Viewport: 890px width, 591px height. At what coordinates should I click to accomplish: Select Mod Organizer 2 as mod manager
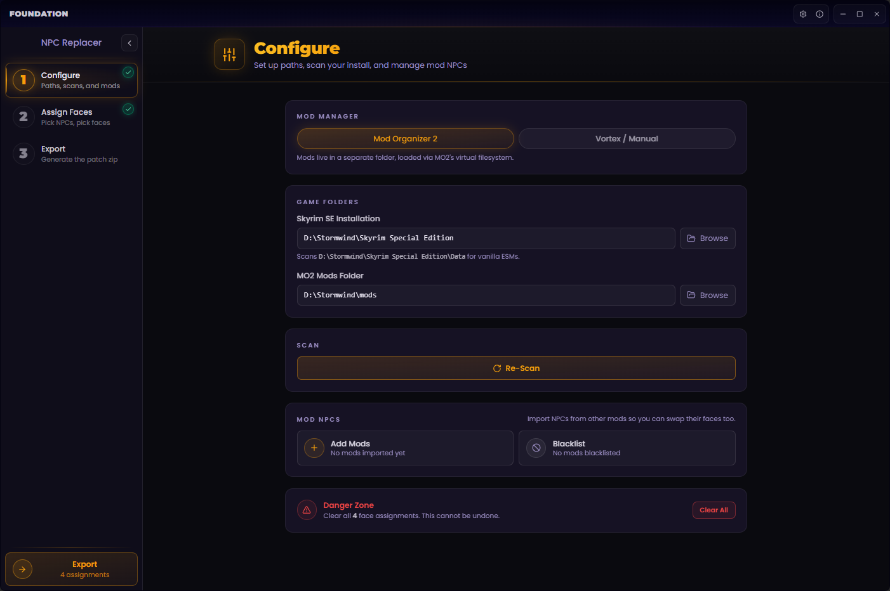click(405, 139)
